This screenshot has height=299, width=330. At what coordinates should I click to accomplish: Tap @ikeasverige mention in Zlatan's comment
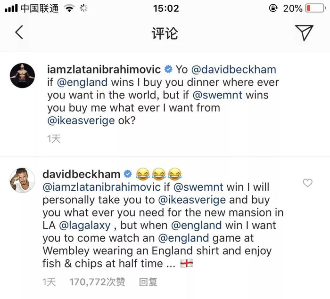click(x=81, y=121)
